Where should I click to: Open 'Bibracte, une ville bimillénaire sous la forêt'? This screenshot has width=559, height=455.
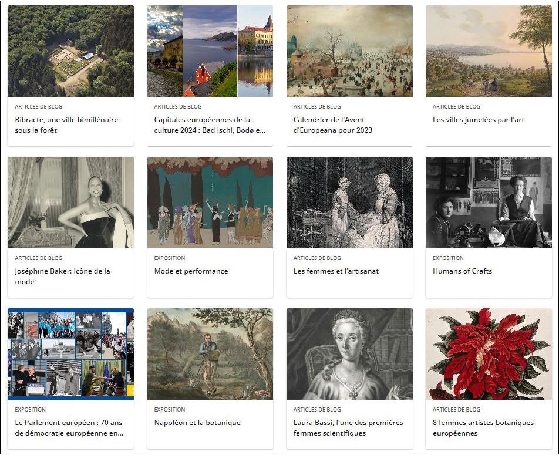click(x=66, y=125)
